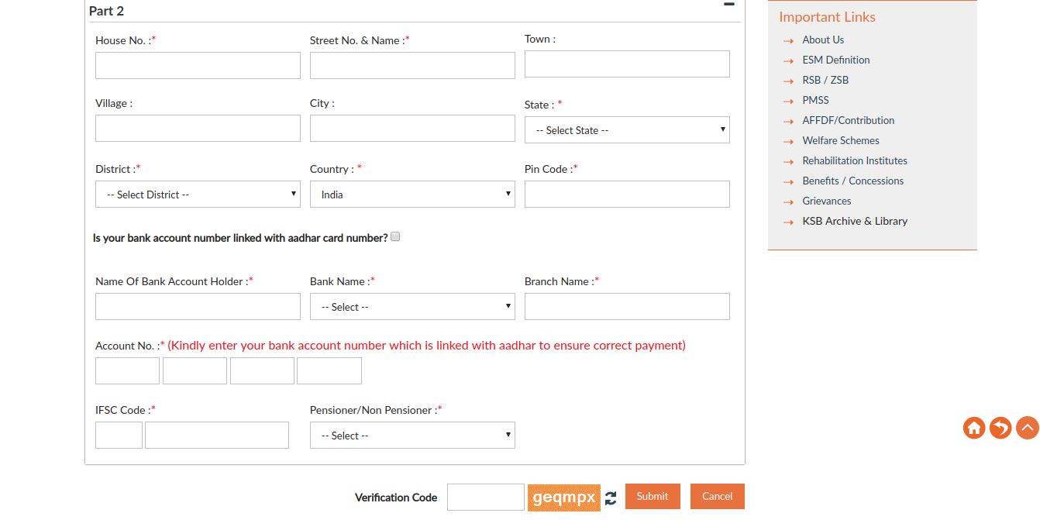
Task: Click inside the Verification Code input field
Action: tap(485, 497)
